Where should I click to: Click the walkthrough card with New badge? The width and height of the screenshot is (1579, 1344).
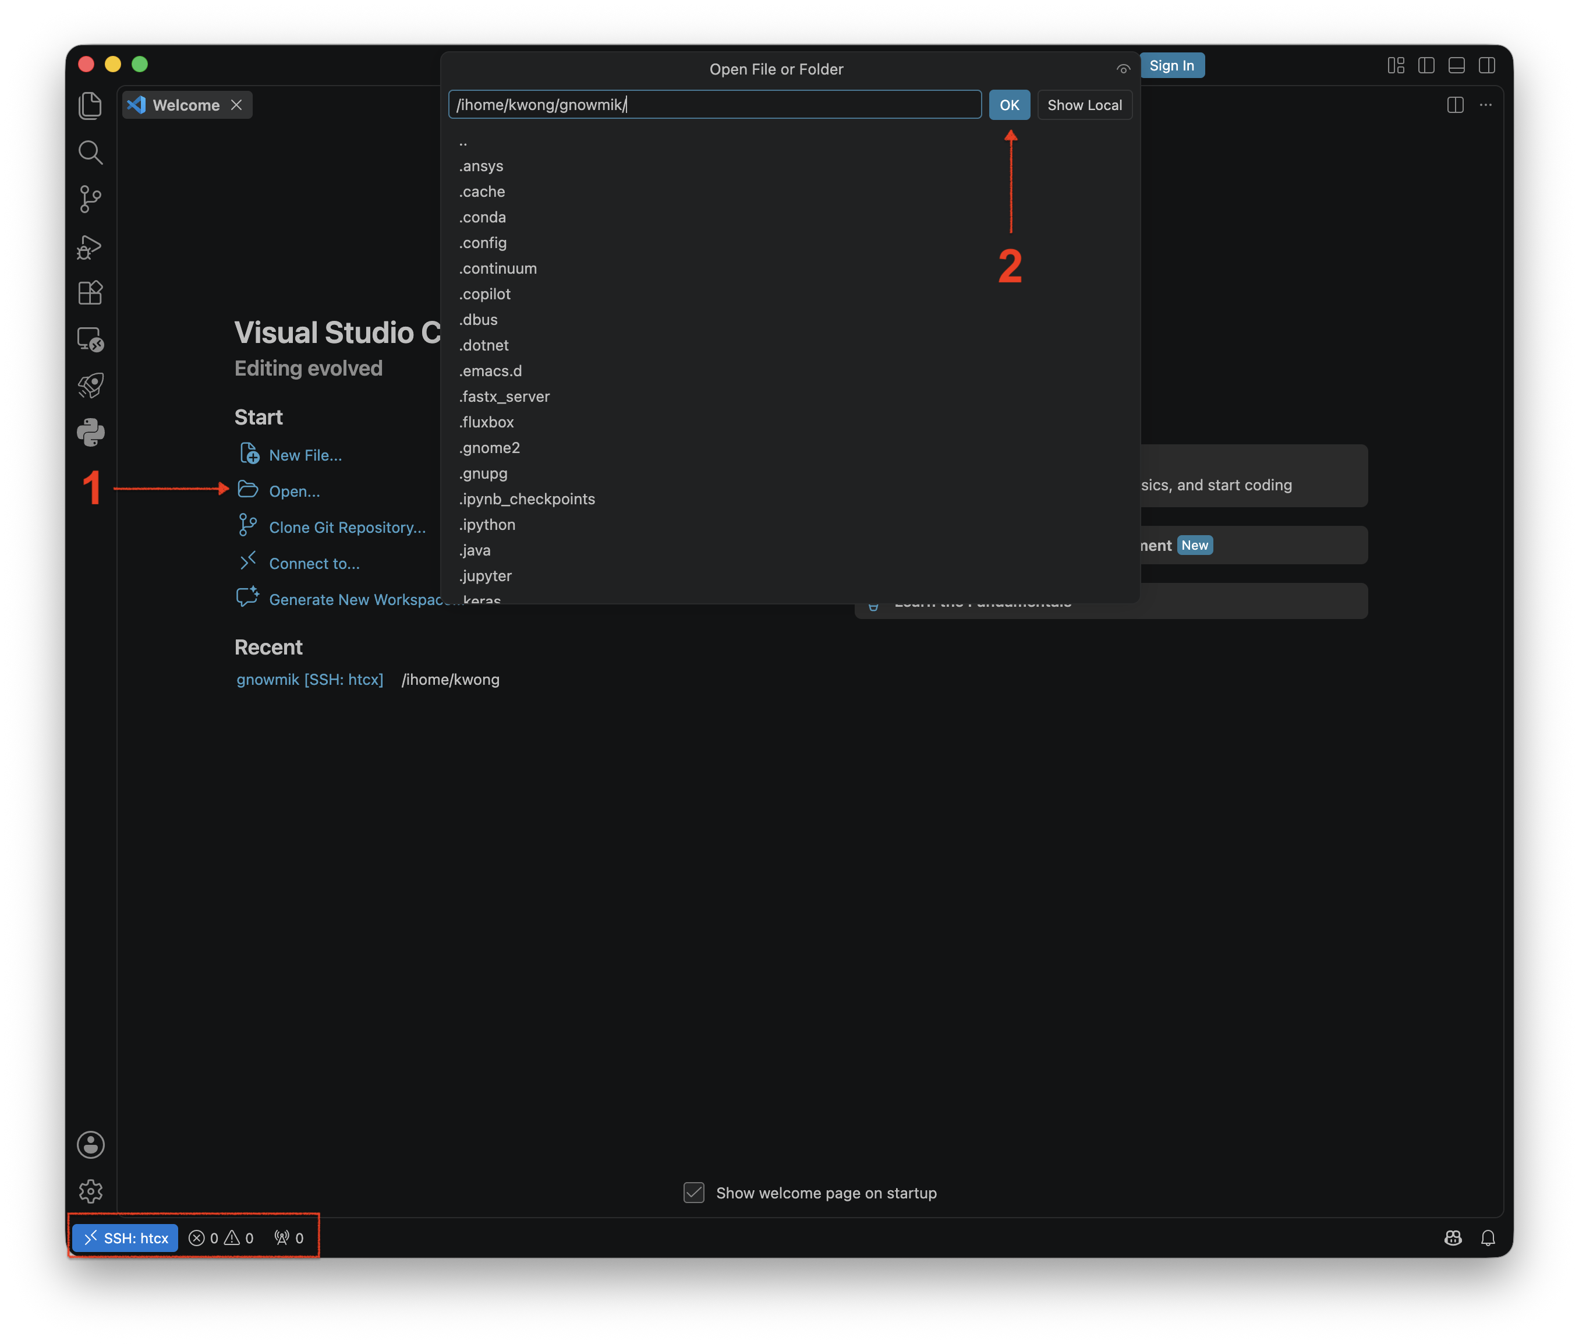1254,546
